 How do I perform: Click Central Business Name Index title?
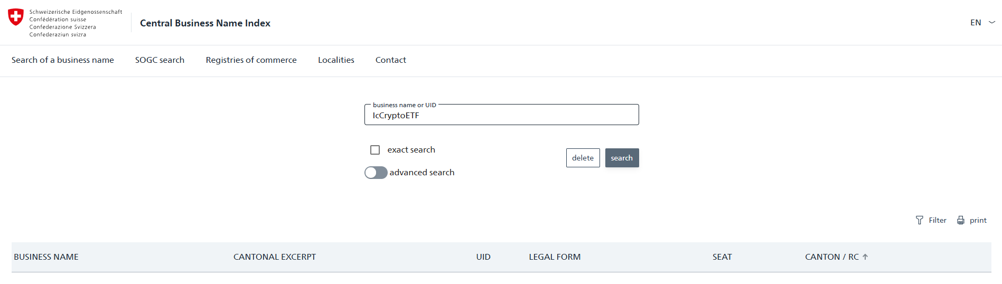205,23
